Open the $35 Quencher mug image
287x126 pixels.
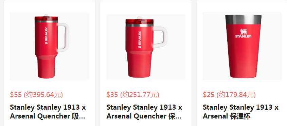(x=146, y=47)
